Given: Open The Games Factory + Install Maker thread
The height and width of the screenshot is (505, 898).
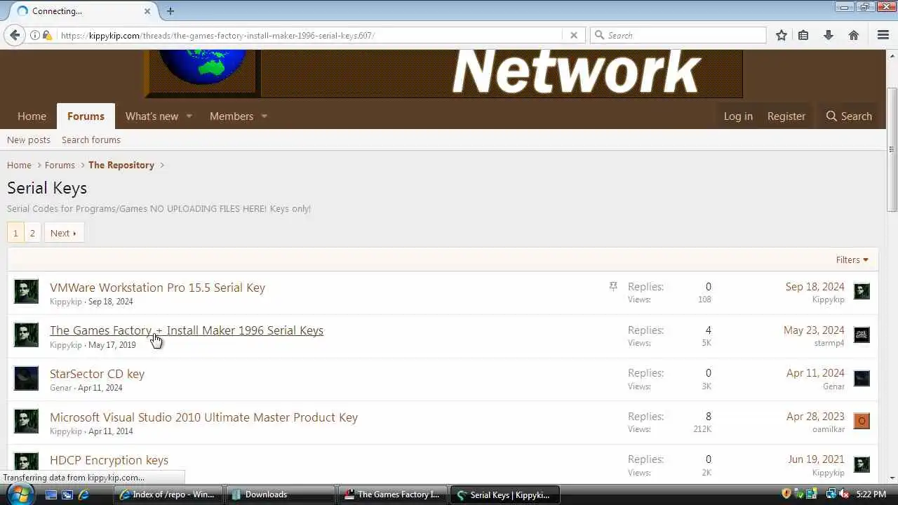Looking at the screenshot, I should click(x=187, y=330).
